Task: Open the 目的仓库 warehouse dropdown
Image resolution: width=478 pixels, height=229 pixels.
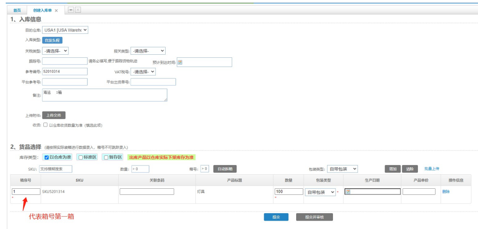Action: [65, 30]
